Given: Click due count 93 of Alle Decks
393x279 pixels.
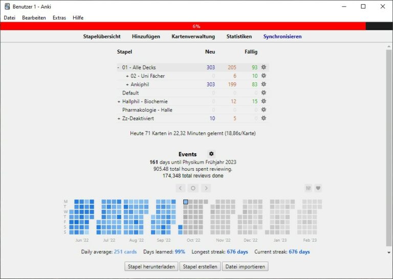Looking at the screenshot, I should [255, 67].
